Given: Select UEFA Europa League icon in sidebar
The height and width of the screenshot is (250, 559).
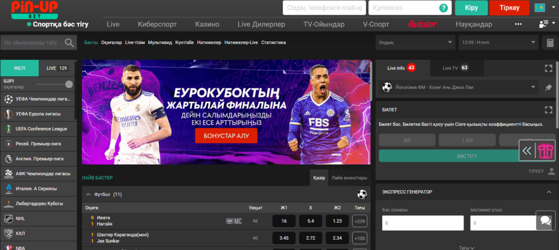Looking at the screenshot, I should click(x=8, y=114).
